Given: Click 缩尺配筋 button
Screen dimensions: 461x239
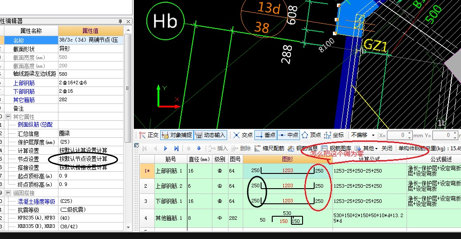Looking at the screenshot, I should pyautogui.click(x=269, y=148).
